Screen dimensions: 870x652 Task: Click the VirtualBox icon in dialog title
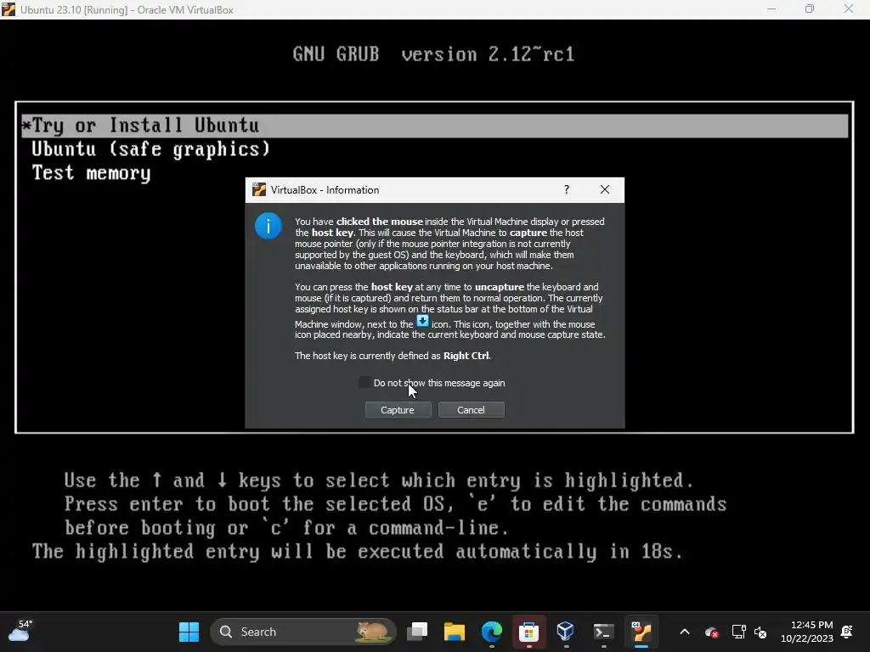tap(259, 189)
